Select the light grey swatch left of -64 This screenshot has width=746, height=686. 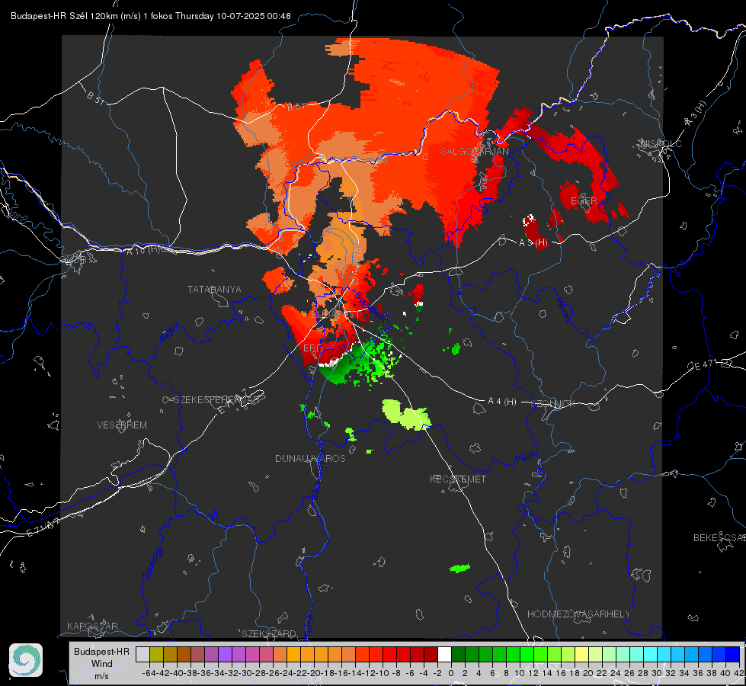coord(142,654)
